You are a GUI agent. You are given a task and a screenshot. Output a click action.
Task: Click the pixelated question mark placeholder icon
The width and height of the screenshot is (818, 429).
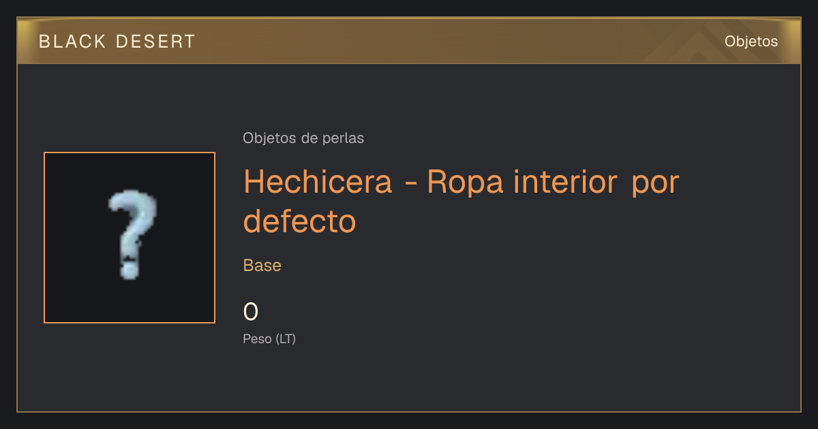(x=132, y=236)
